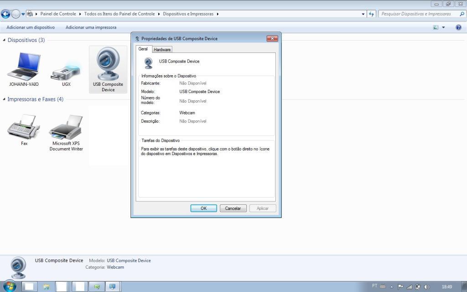Click the power plug tray icon

[418, 287]
